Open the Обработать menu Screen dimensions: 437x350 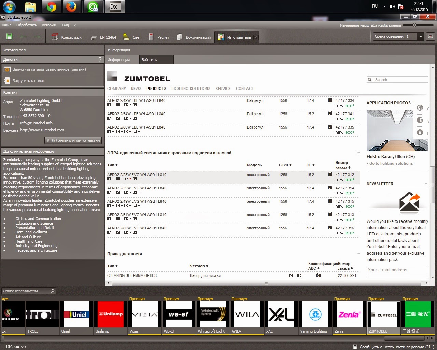tap(27, 25)
